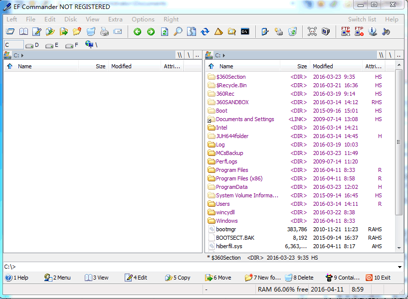This screenshot has height=299, width=408.
Task: Click the green Forward arrow toolbar icon
Action: [151, 32]
